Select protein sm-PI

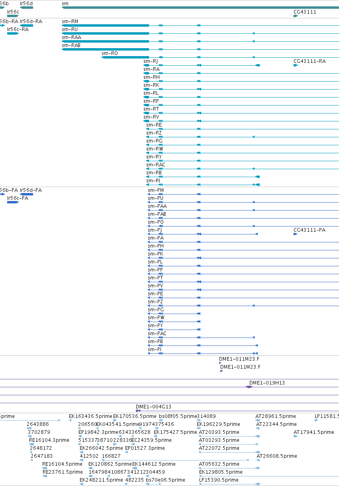tap(155, 349)
